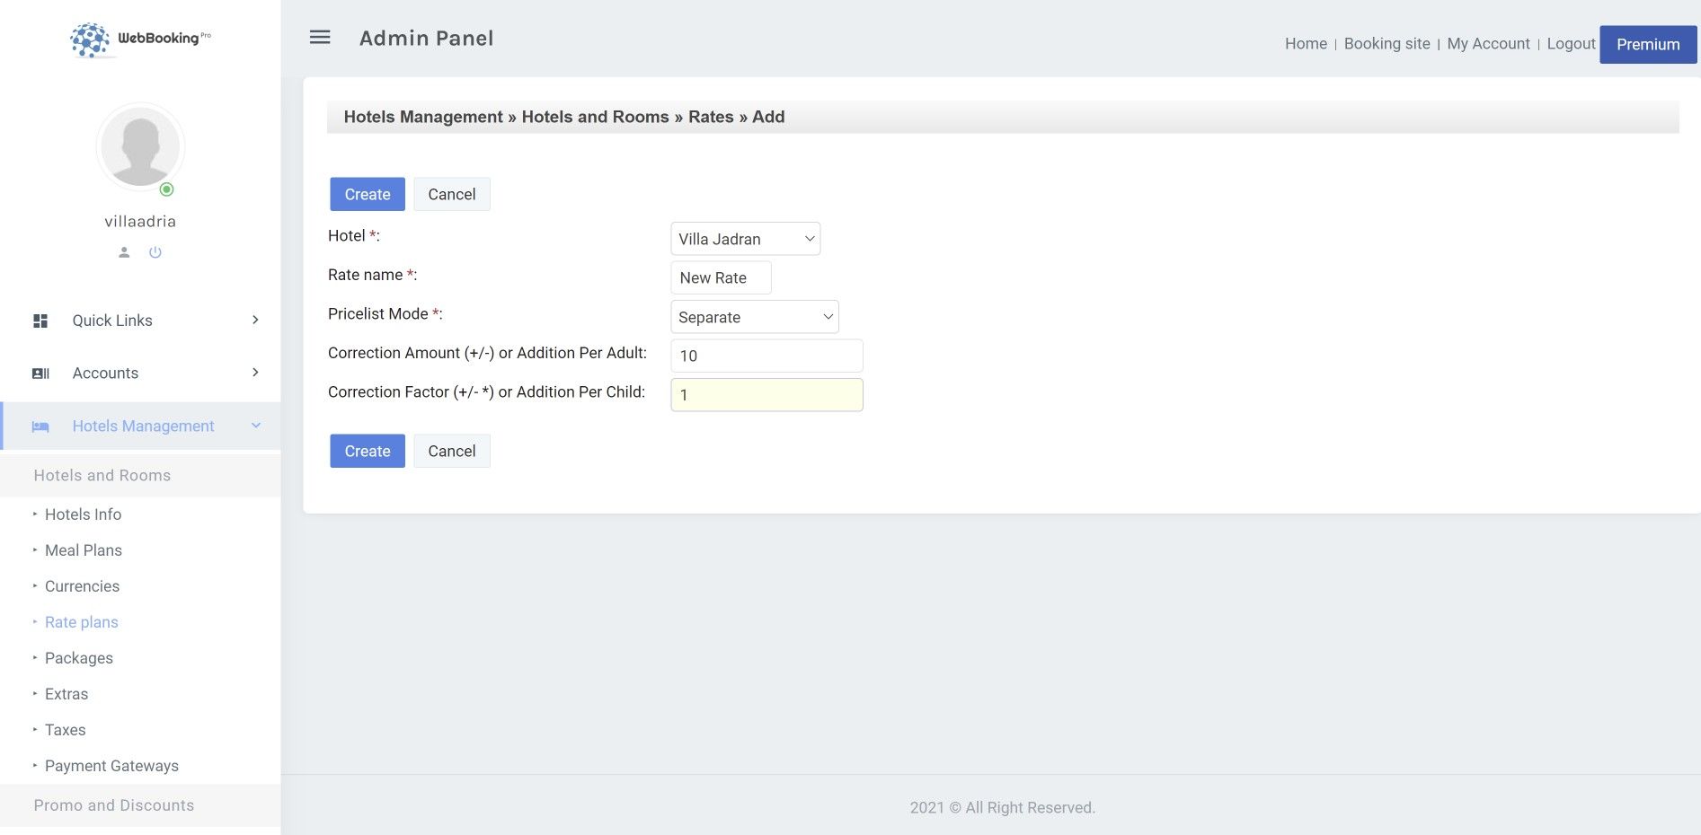Open the Pricelist Mode dropdown
The image size is (1701, 835).
754,317
